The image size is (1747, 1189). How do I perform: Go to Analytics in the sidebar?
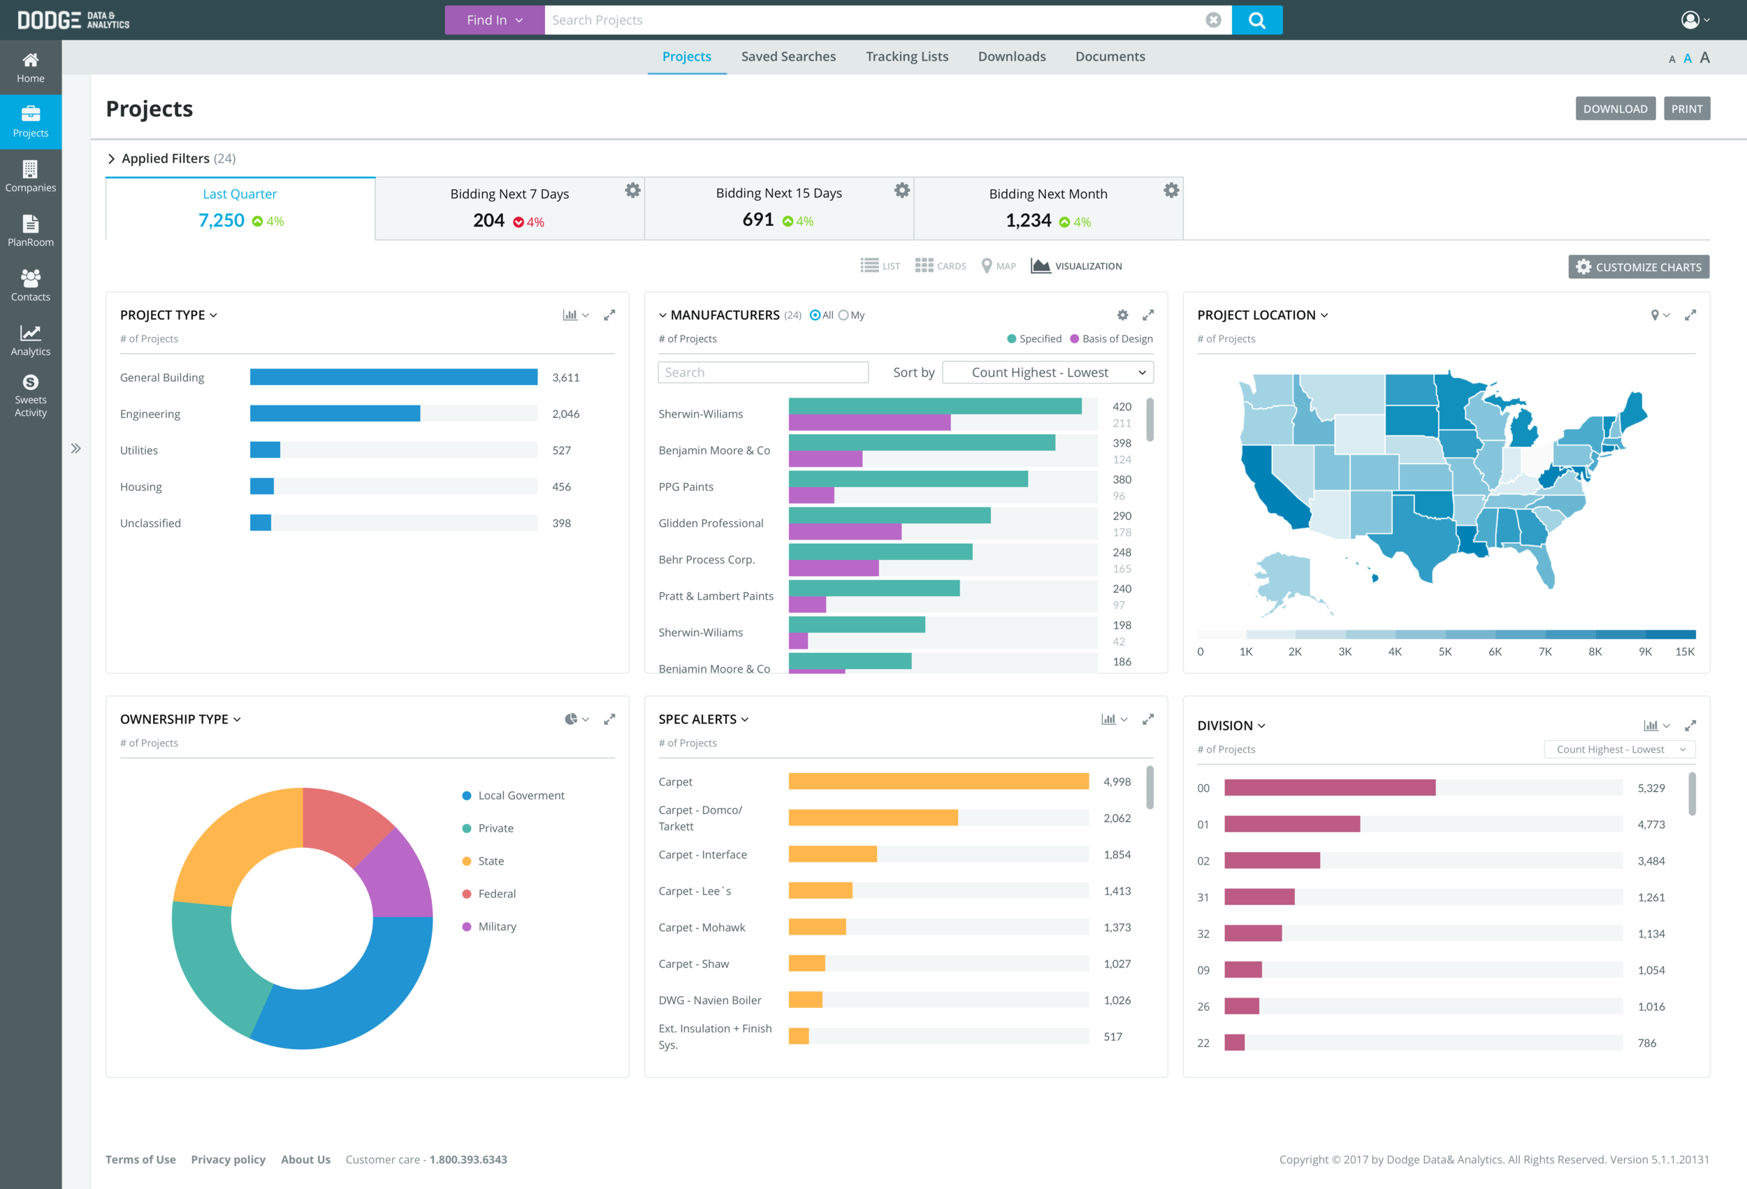30,340
